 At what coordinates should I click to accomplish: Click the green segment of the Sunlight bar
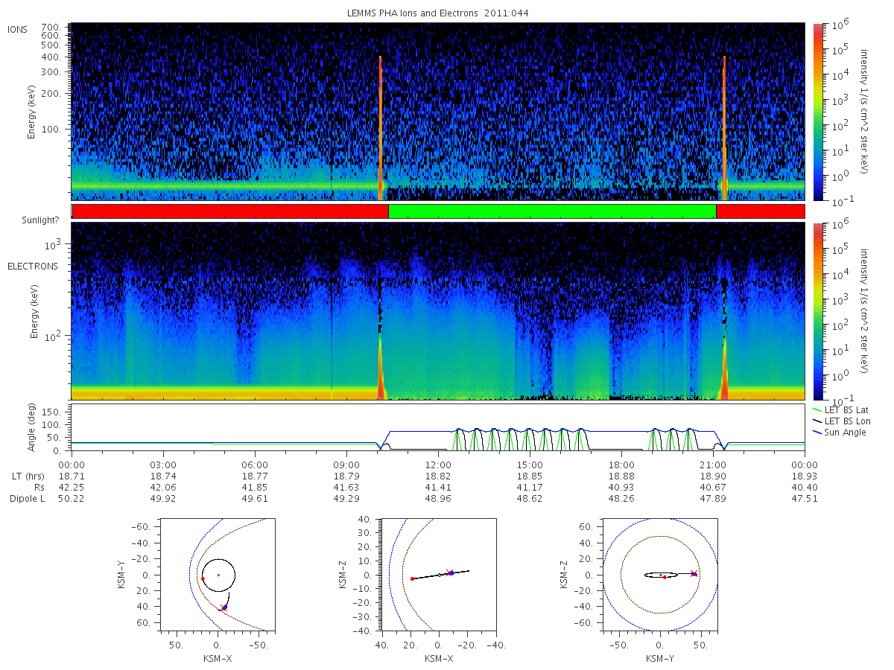pos(552,211)
